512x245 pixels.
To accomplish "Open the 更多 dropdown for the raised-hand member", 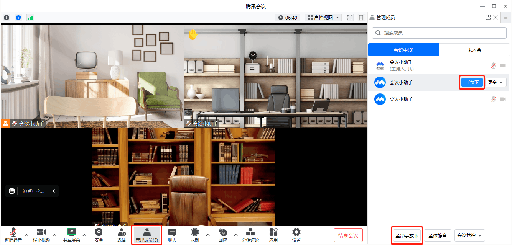I will tap(496, 82).
